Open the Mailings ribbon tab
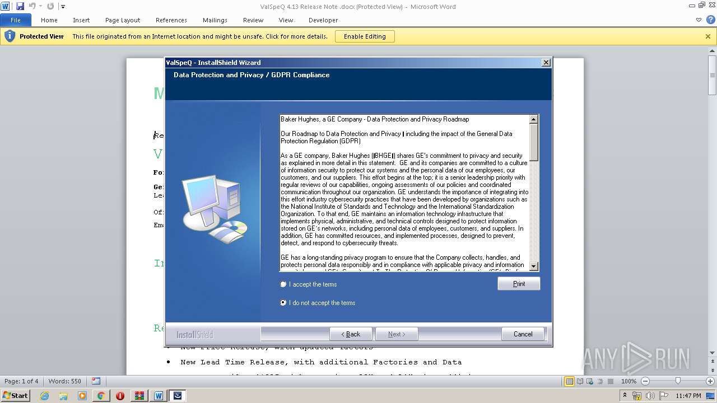717x403 pixels. [215, 20]
